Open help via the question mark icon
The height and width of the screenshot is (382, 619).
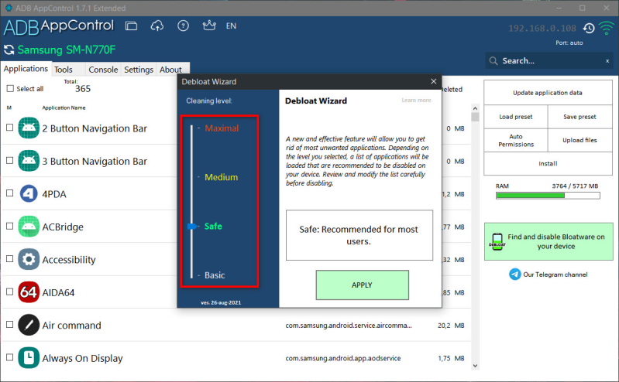point(183,26)
